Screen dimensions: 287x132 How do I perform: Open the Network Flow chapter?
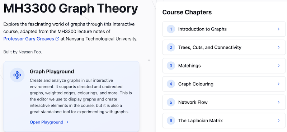coord(224,102)
